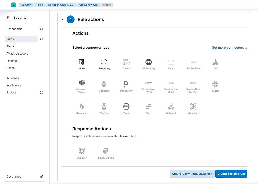Image resolution: width=258 pixels, height=184 pixels.
Task: Open Attack discovery in the sidebar
Action: tap(17, 54)
